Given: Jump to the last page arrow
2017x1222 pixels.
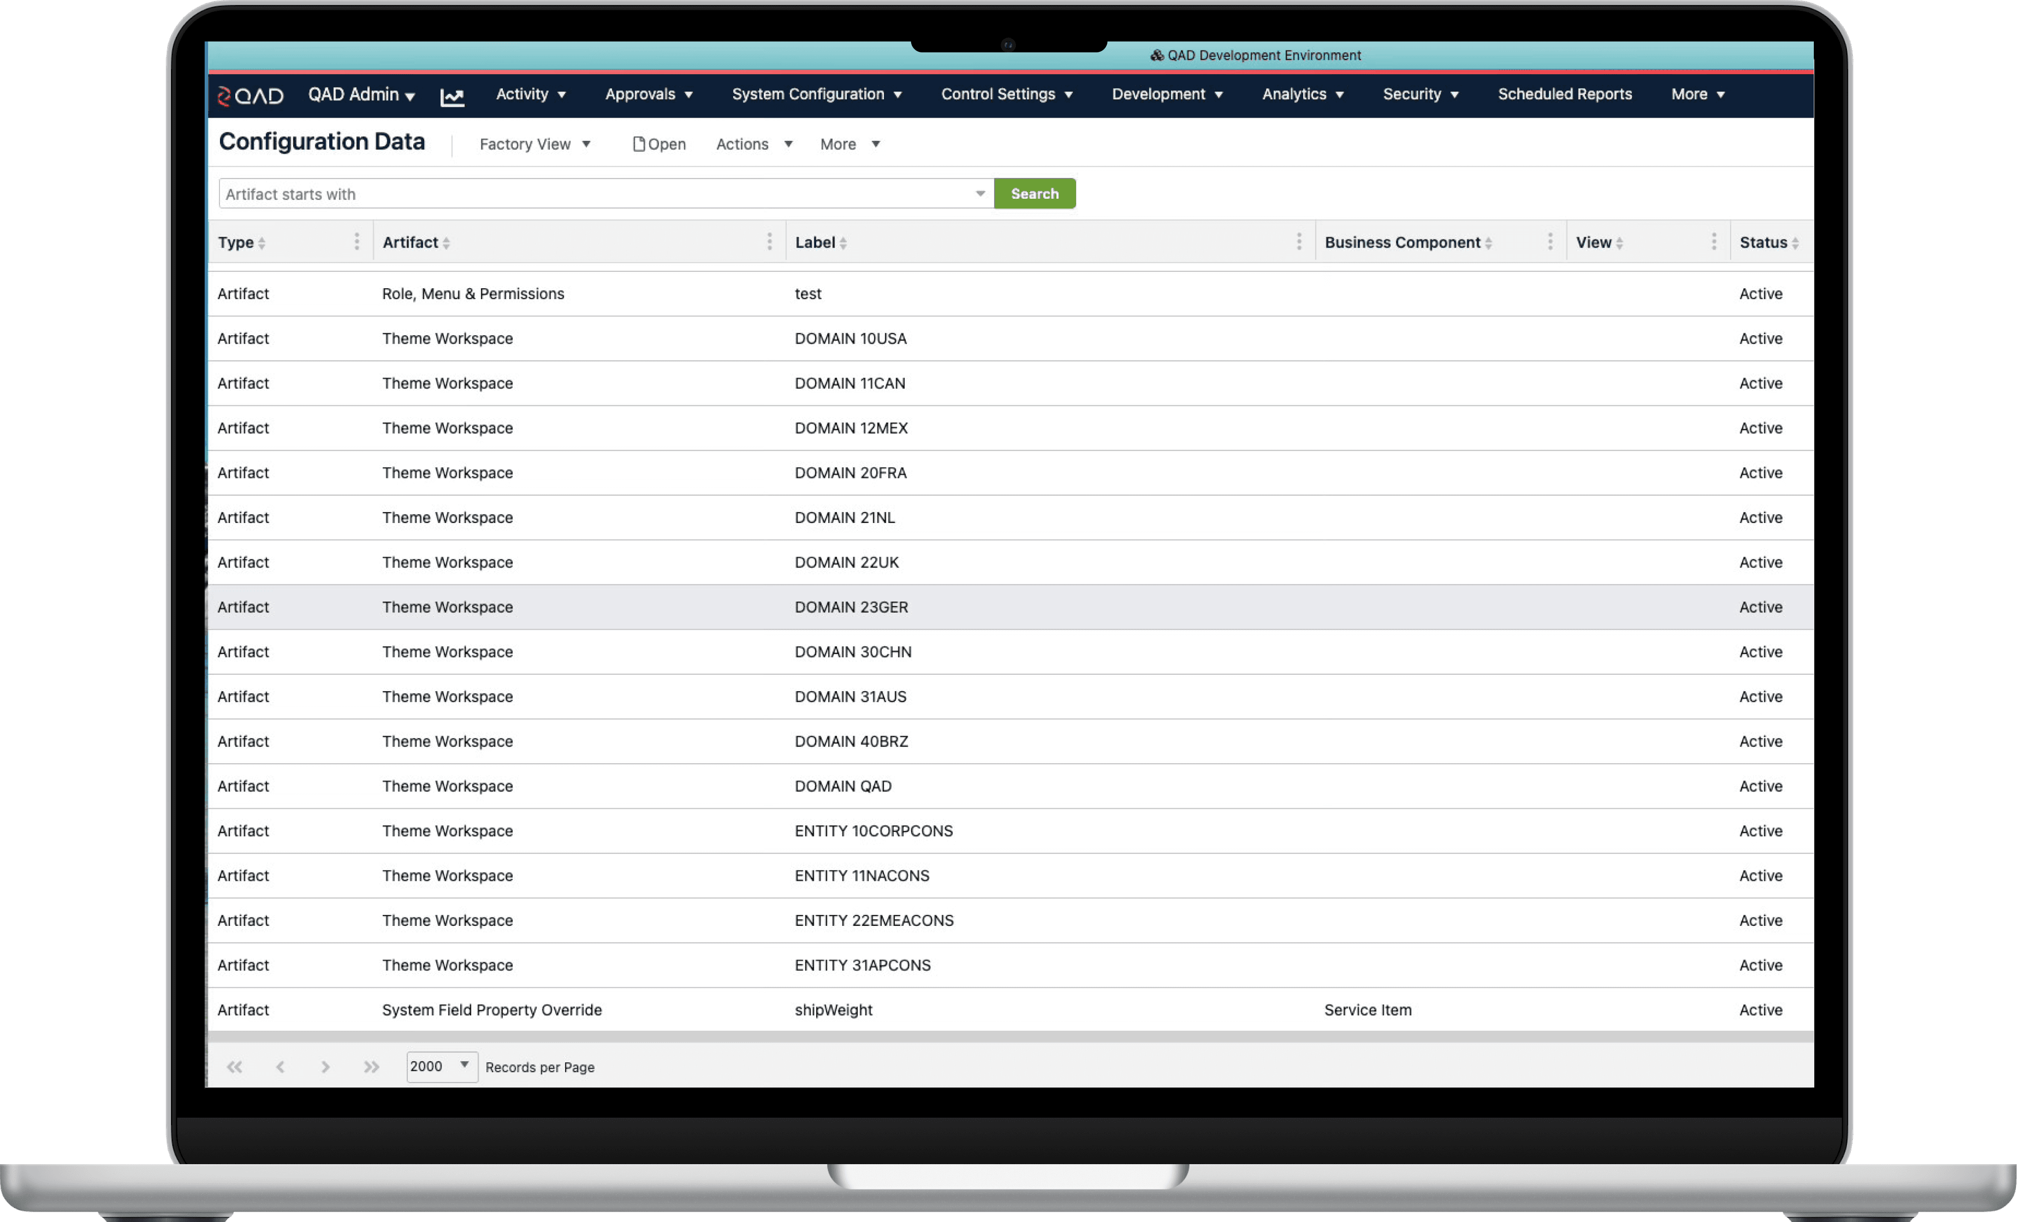Looking at the screenshot, I should click(x=372, y=1066).
